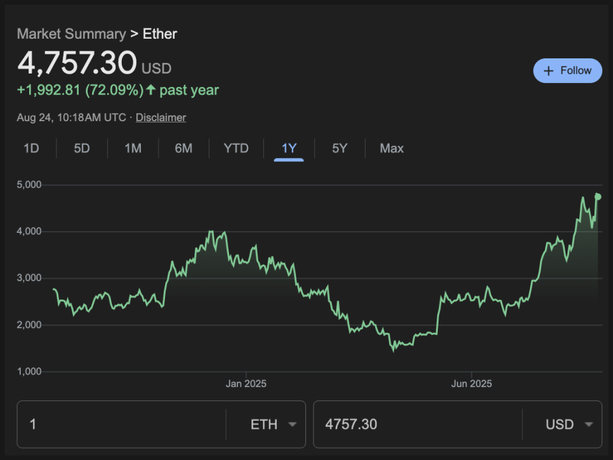This screenshot has width=613, height=460.
Task: Show the YTD range tab
Action: click(236, 148)
